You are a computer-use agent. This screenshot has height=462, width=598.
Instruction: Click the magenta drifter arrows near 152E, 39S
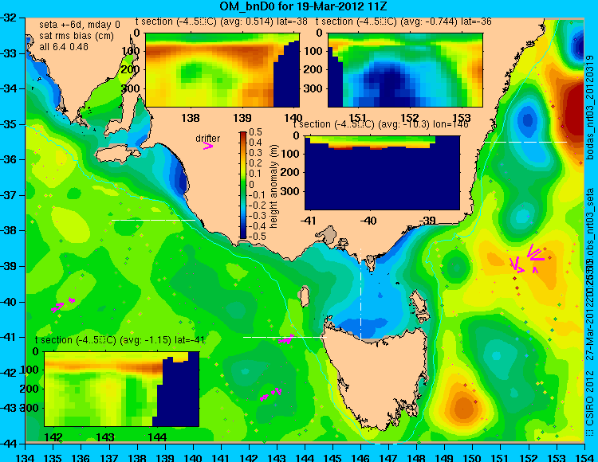(x=528, y=259)
